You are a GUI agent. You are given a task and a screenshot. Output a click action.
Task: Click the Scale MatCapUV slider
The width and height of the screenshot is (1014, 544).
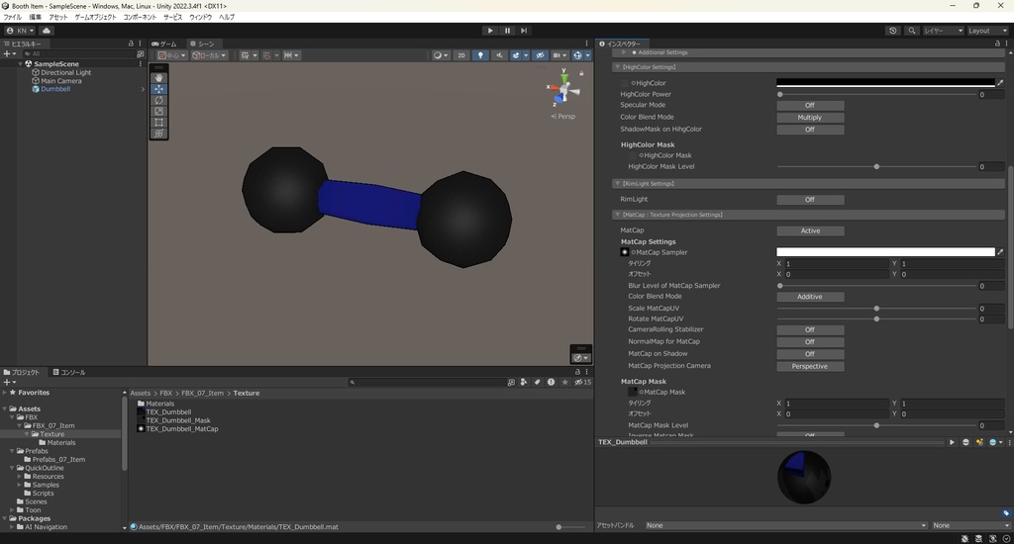pyautogui.click(x=876, y=309)
